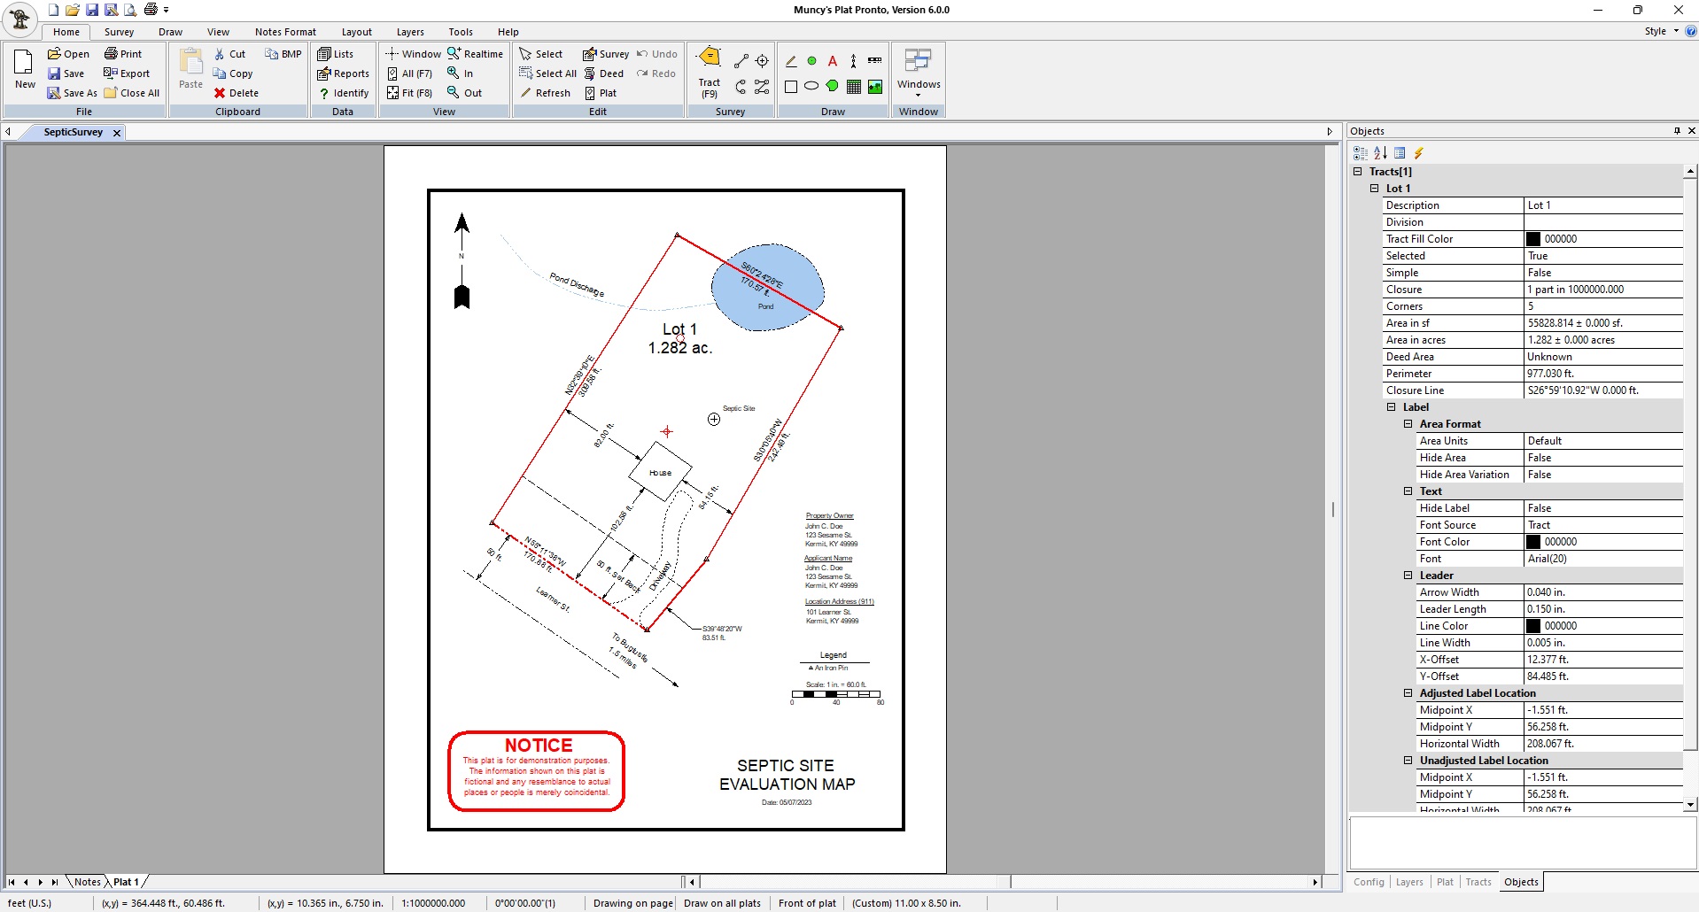Click the Plat edit tool
This screenshot has height=912, width=1699.
600,93
